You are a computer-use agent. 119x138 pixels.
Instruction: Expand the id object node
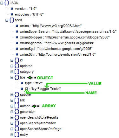(12, 60)
